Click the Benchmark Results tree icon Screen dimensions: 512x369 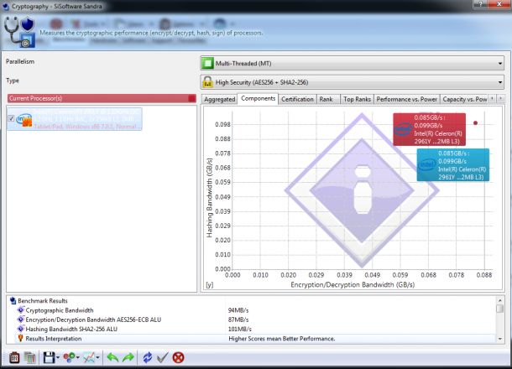tap(13, 300)
